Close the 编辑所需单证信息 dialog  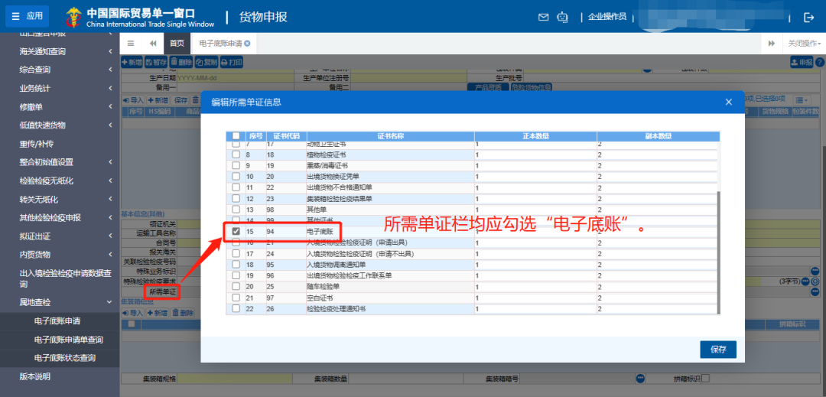coord(728,102)
